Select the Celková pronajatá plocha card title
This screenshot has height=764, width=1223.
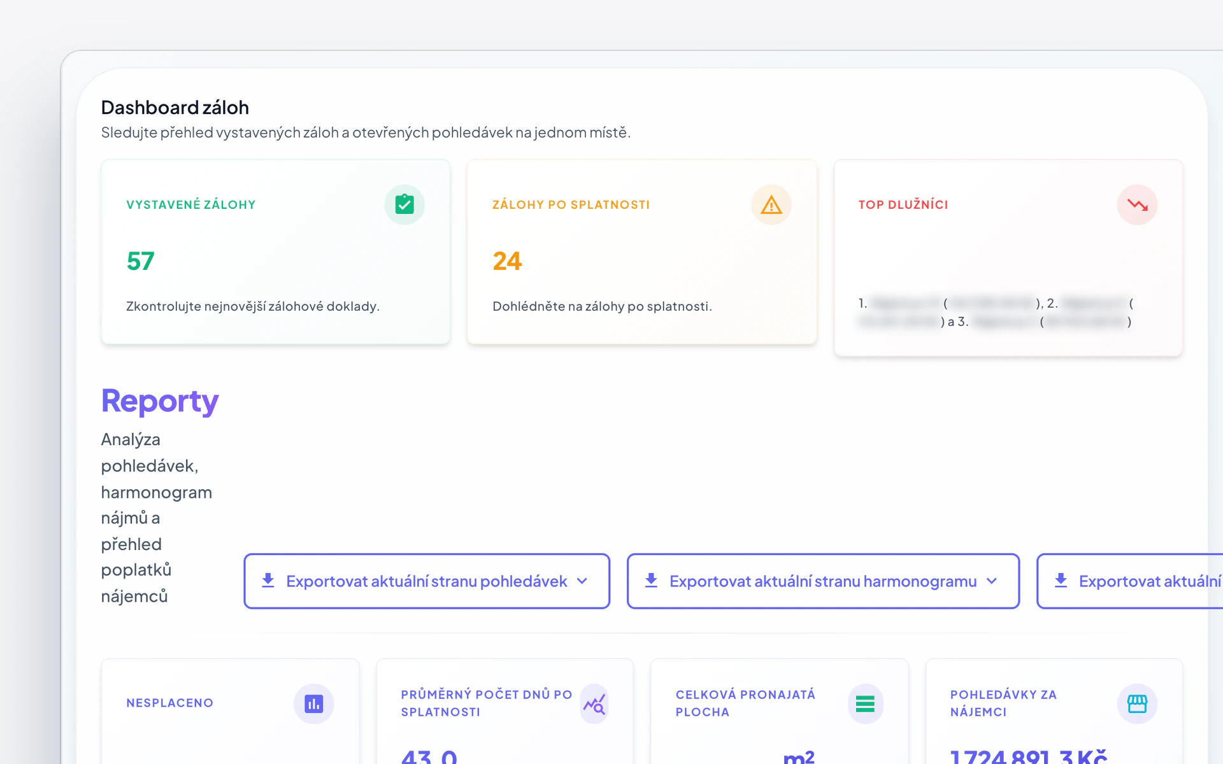point(745,703)
